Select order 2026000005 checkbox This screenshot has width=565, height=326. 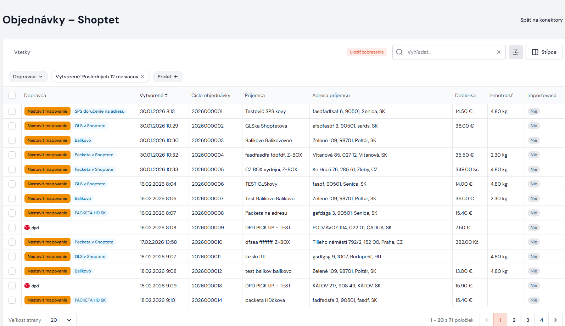click(12, 169)
